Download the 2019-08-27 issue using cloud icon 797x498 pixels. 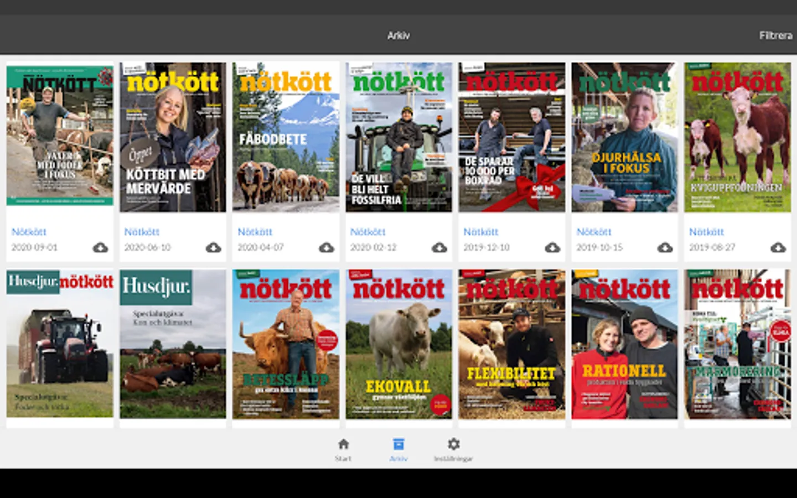click(778, 247)
